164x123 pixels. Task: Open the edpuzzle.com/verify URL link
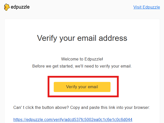pos(73,119)
